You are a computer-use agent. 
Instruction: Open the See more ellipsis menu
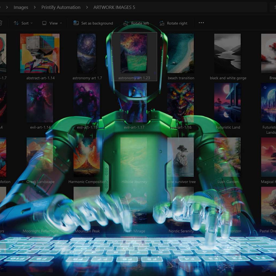point(201,23)
